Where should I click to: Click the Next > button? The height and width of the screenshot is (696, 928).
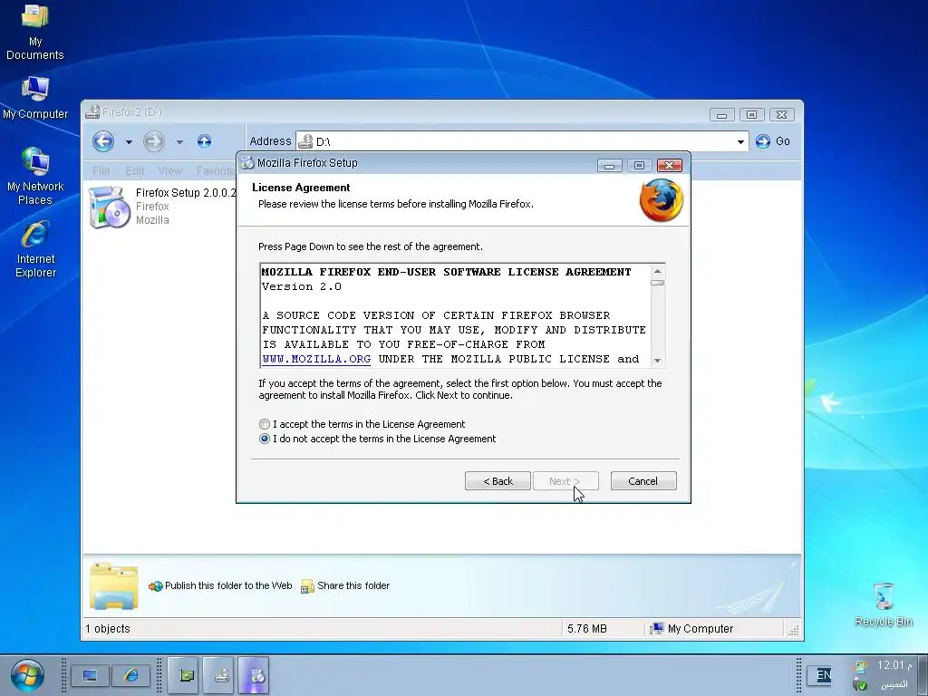tap(565, 481)
